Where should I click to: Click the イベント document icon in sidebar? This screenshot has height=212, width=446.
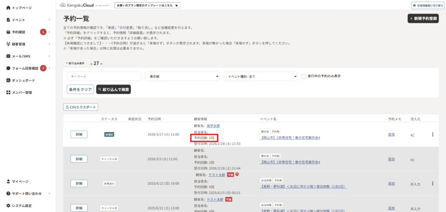(x=8, y=20)
